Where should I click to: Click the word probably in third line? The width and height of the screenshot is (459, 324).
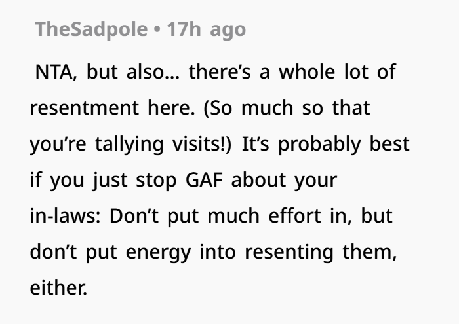click(x=319, y=144)
